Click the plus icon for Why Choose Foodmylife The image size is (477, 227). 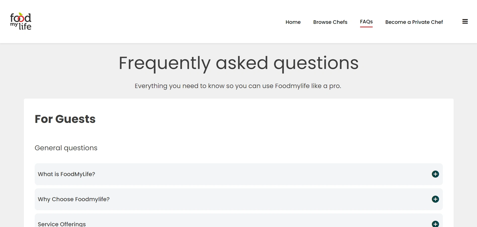tap(435, 199)
